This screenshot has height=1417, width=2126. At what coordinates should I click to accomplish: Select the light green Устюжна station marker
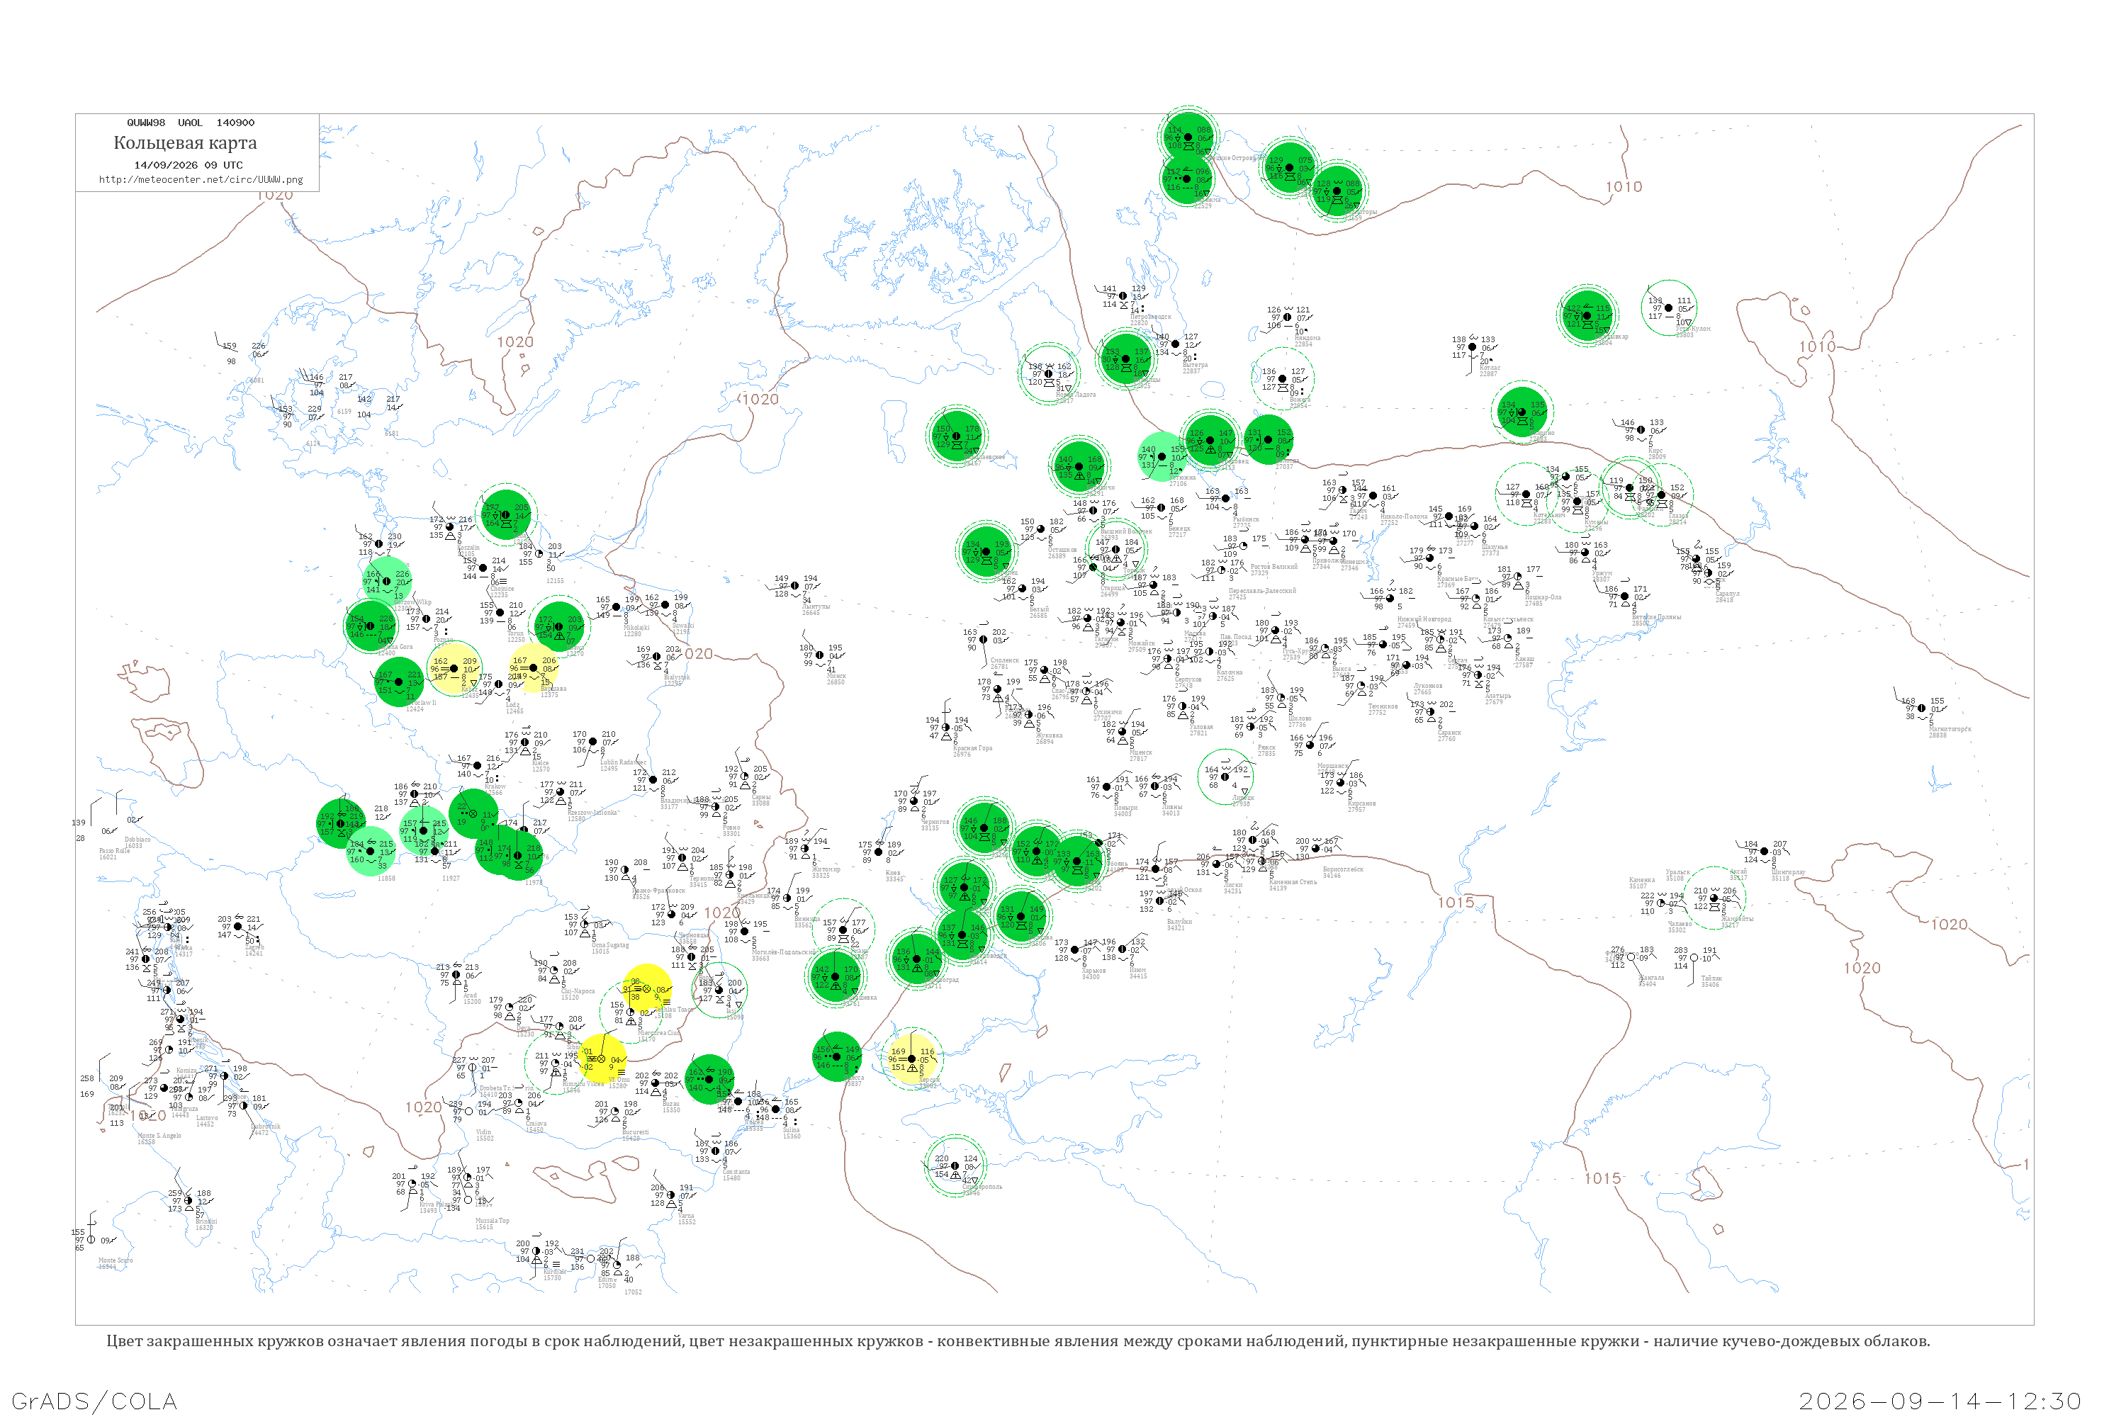click(x=1162, y=457)
